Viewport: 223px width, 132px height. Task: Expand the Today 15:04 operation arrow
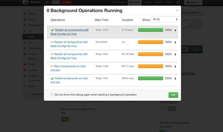click(176, 54)
